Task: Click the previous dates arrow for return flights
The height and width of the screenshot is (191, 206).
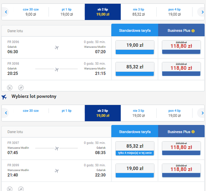Action: (x=6, y=113)
